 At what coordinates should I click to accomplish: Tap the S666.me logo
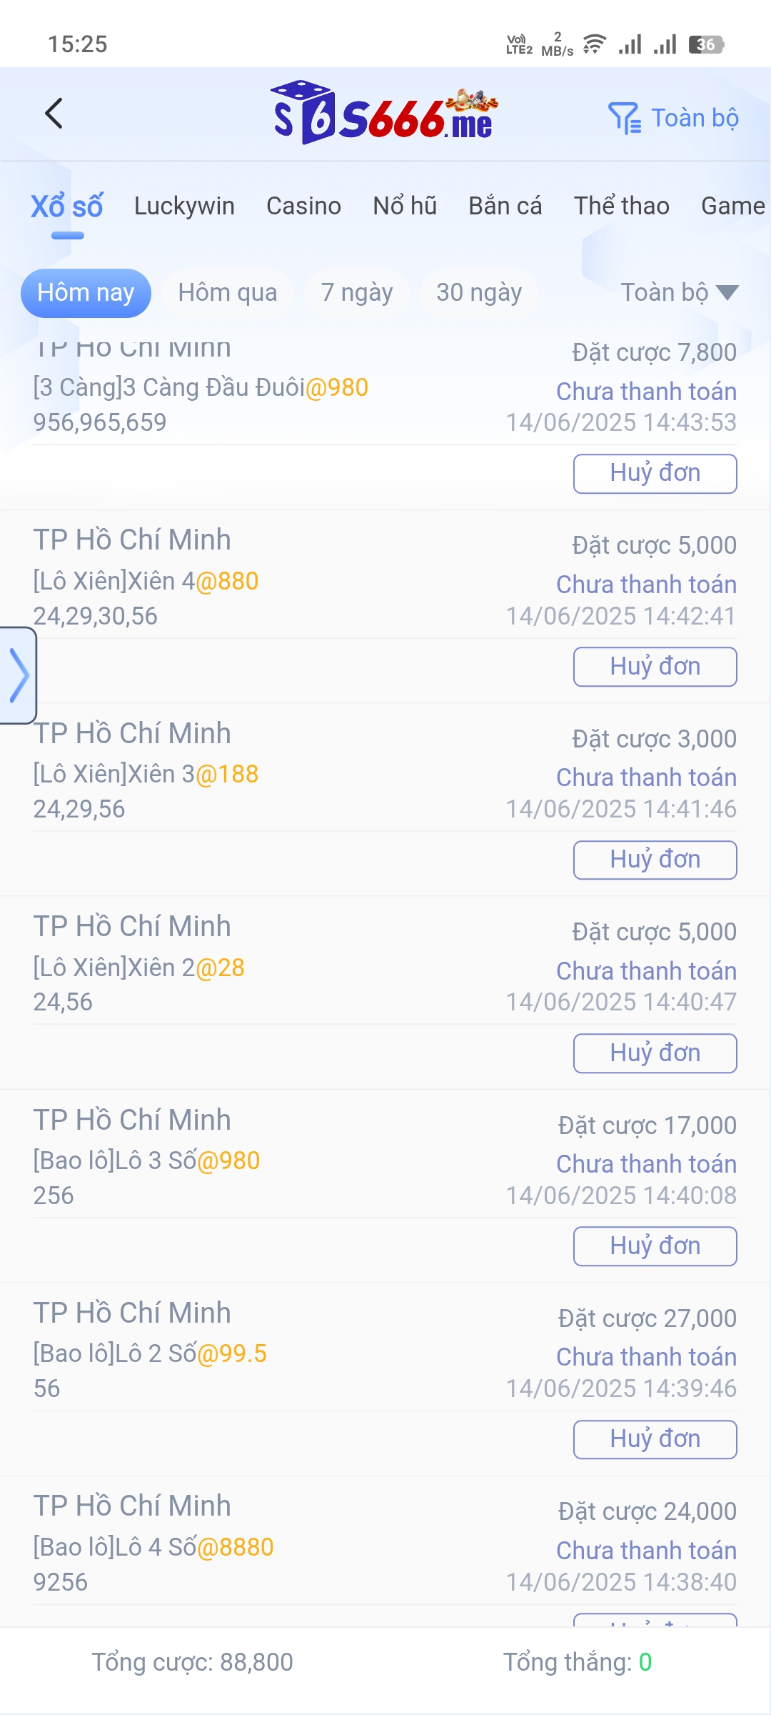click(x=384, y=114)
